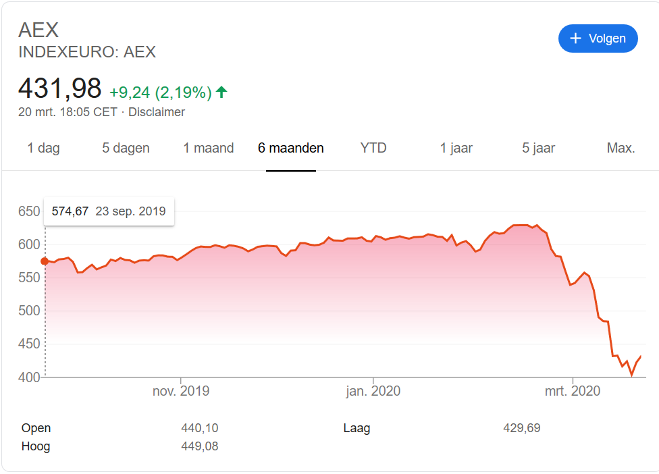Select the Max. time range tab
659x474 pixels.
click(621, 148)
